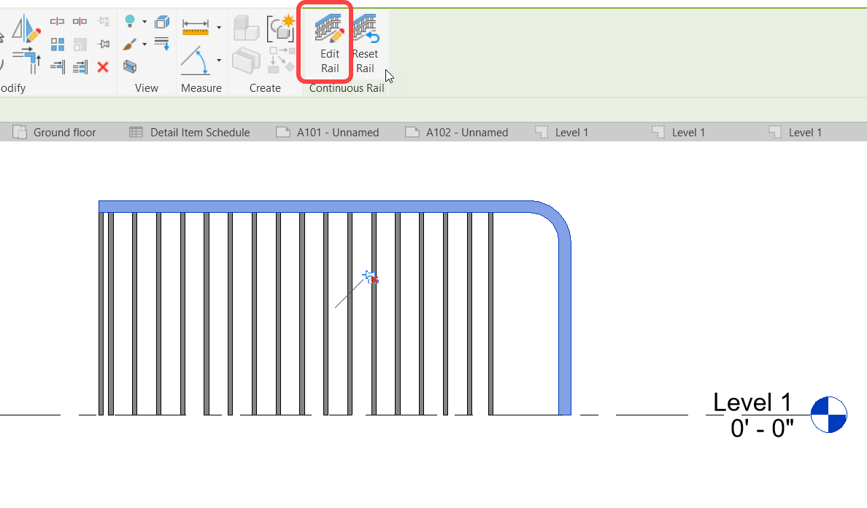Open the Aligned Dimension dropdown arrow
Screen dimensions: 867x508
(x=220, y=60)
